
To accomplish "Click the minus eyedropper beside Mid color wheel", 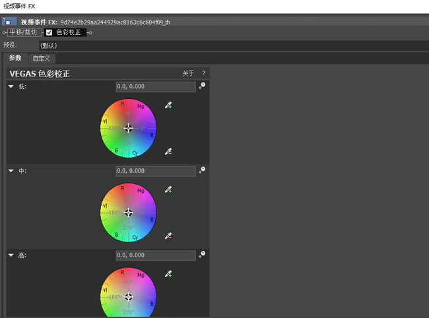I will [x=168, y=236].
